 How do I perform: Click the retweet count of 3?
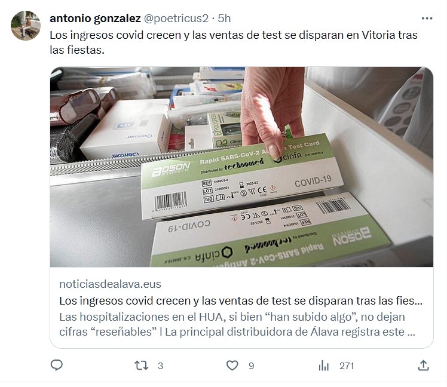coord(161,365)
